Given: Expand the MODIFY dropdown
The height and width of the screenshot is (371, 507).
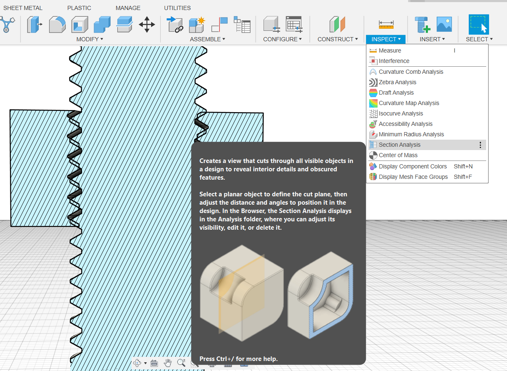Looking at the screenshot, I should click(x=89, y=39).
